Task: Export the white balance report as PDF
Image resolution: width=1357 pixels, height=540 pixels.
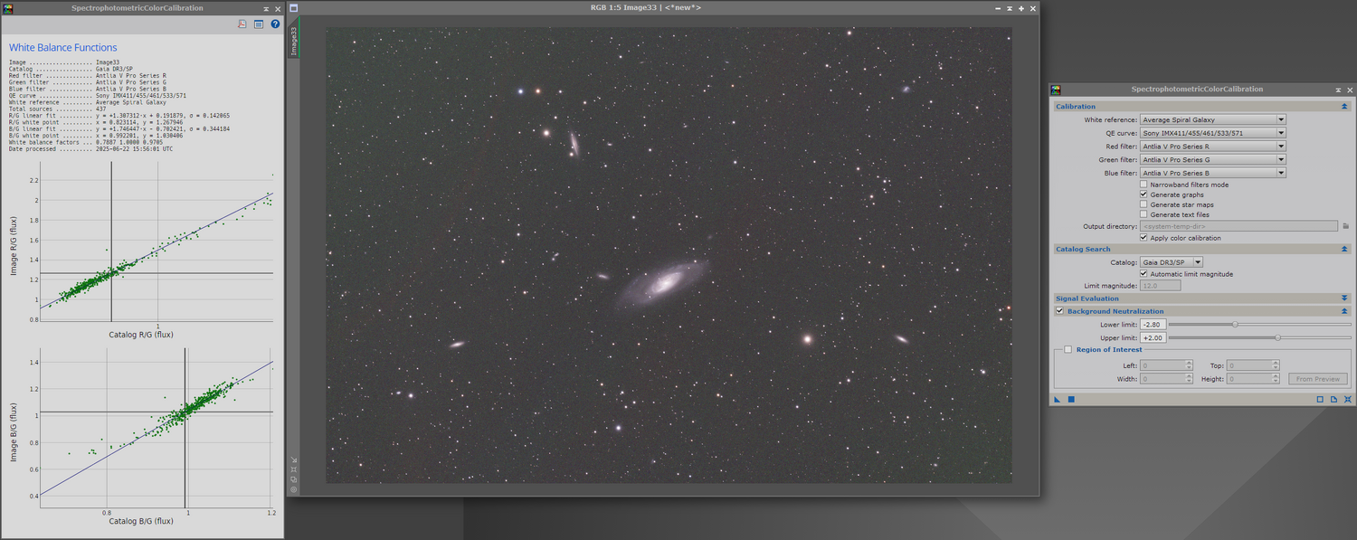Action: coord(242,24)
